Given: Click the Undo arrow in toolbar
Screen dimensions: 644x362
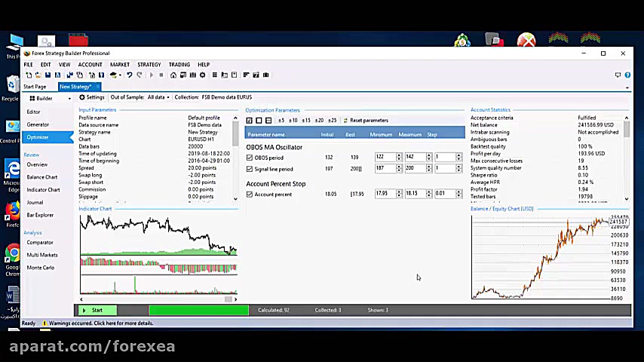Looking at the screenshot, I should [x=130, y=75].
